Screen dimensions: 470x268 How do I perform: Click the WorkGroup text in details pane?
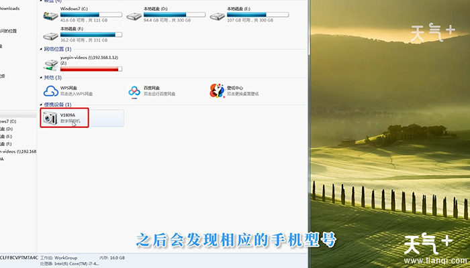[x=66, y=257]
